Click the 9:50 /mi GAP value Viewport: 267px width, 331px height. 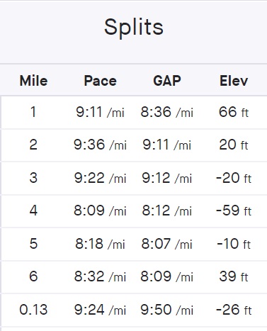(x=166, y=310)
